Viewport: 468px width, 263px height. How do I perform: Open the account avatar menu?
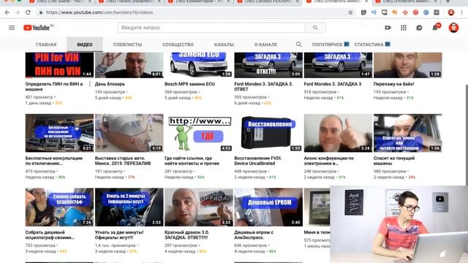(453, 28)
